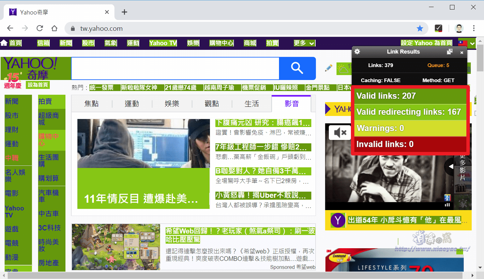Open 股市 in the top navbar
Screen dimensions: 484x279
click(88, 43)
